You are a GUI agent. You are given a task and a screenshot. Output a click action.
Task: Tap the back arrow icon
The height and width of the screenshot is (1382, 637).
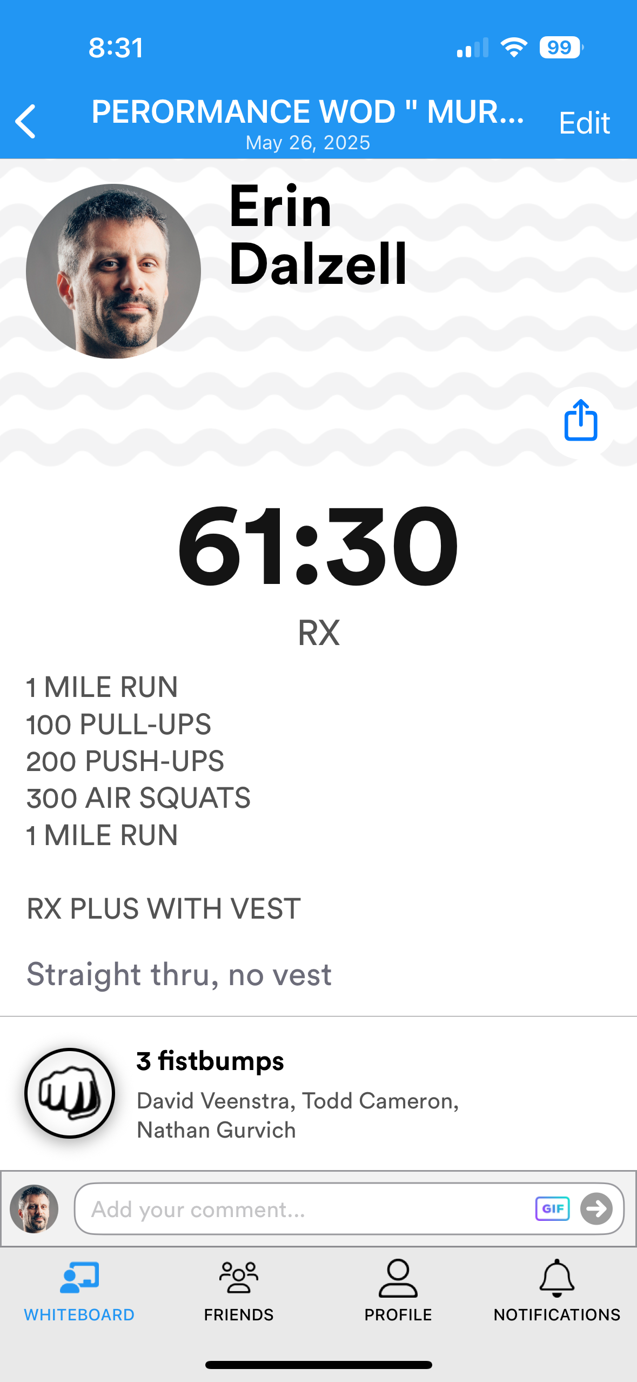(25, 122)
